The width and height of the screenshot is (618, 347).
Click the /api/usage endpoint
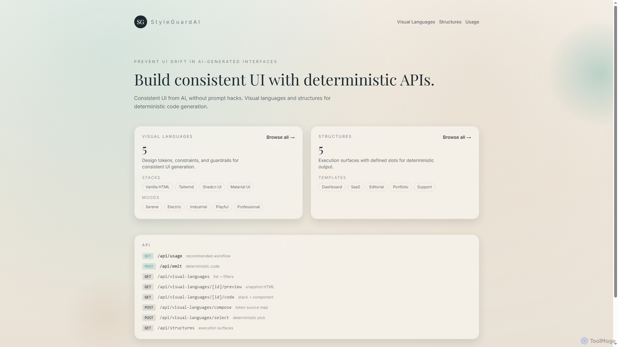tap(170, 256)
